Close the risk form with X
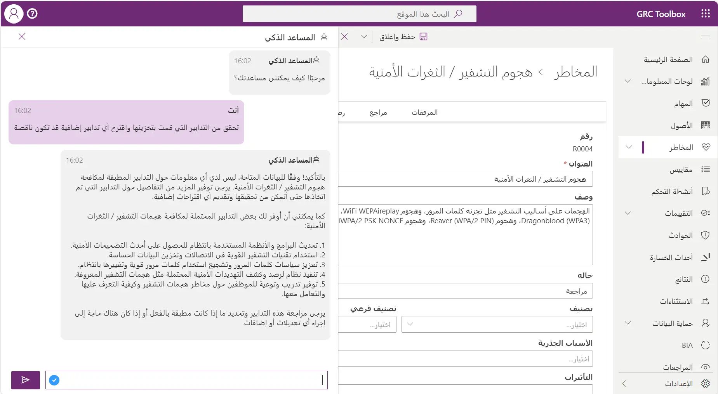The height and width of the screenshot is (394, 718). coord(344,36)
